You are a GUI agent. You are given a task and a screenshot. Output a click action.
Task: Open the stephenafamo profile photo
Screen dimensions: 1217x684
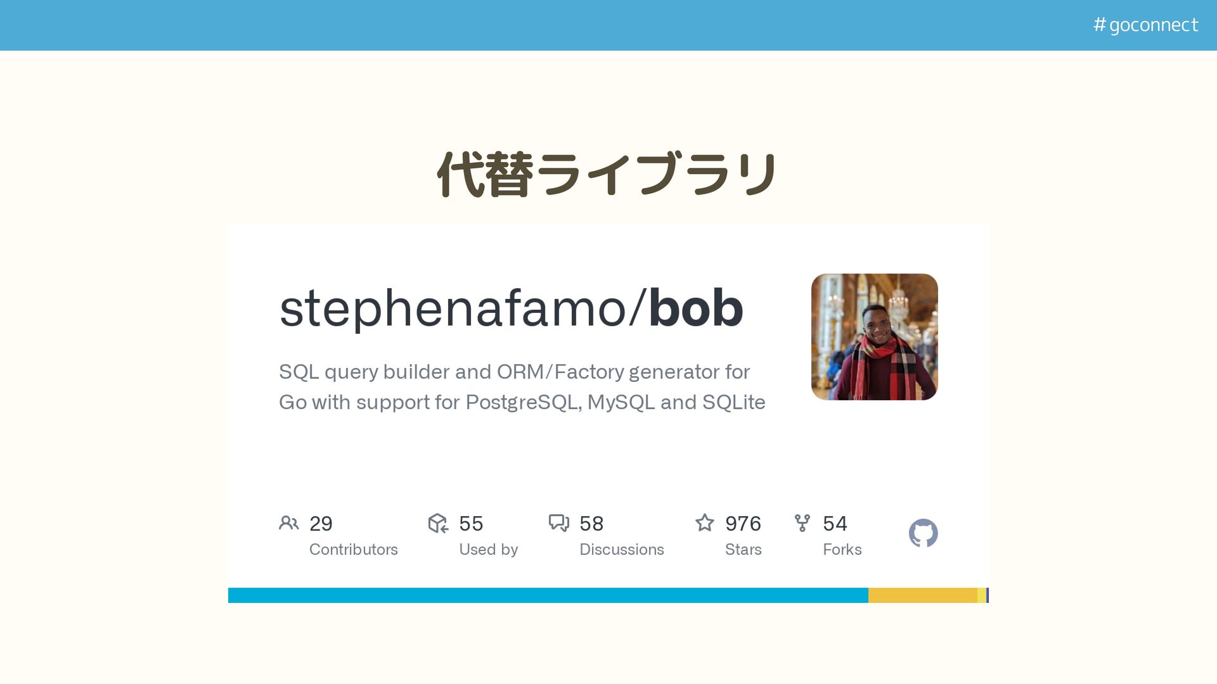(x=874, y=337)
